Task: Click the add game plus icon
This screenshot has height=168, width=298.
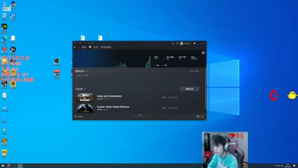Action: point(76,116)
